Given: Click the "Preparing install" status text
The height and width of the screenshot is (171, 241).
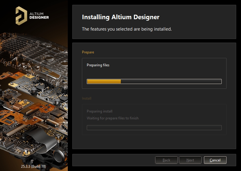Looking at the screenshot, I should coord(99,111).
